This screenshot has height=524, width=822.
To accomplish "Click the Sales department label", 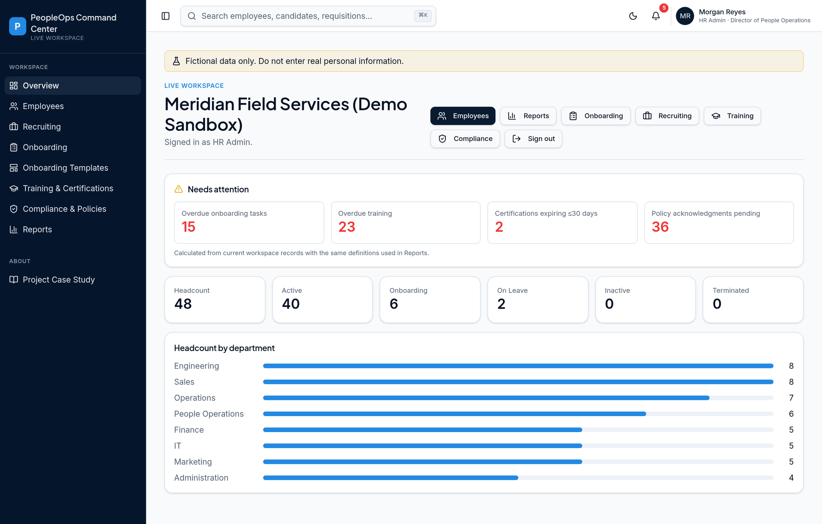I will [x=184, y=382].
